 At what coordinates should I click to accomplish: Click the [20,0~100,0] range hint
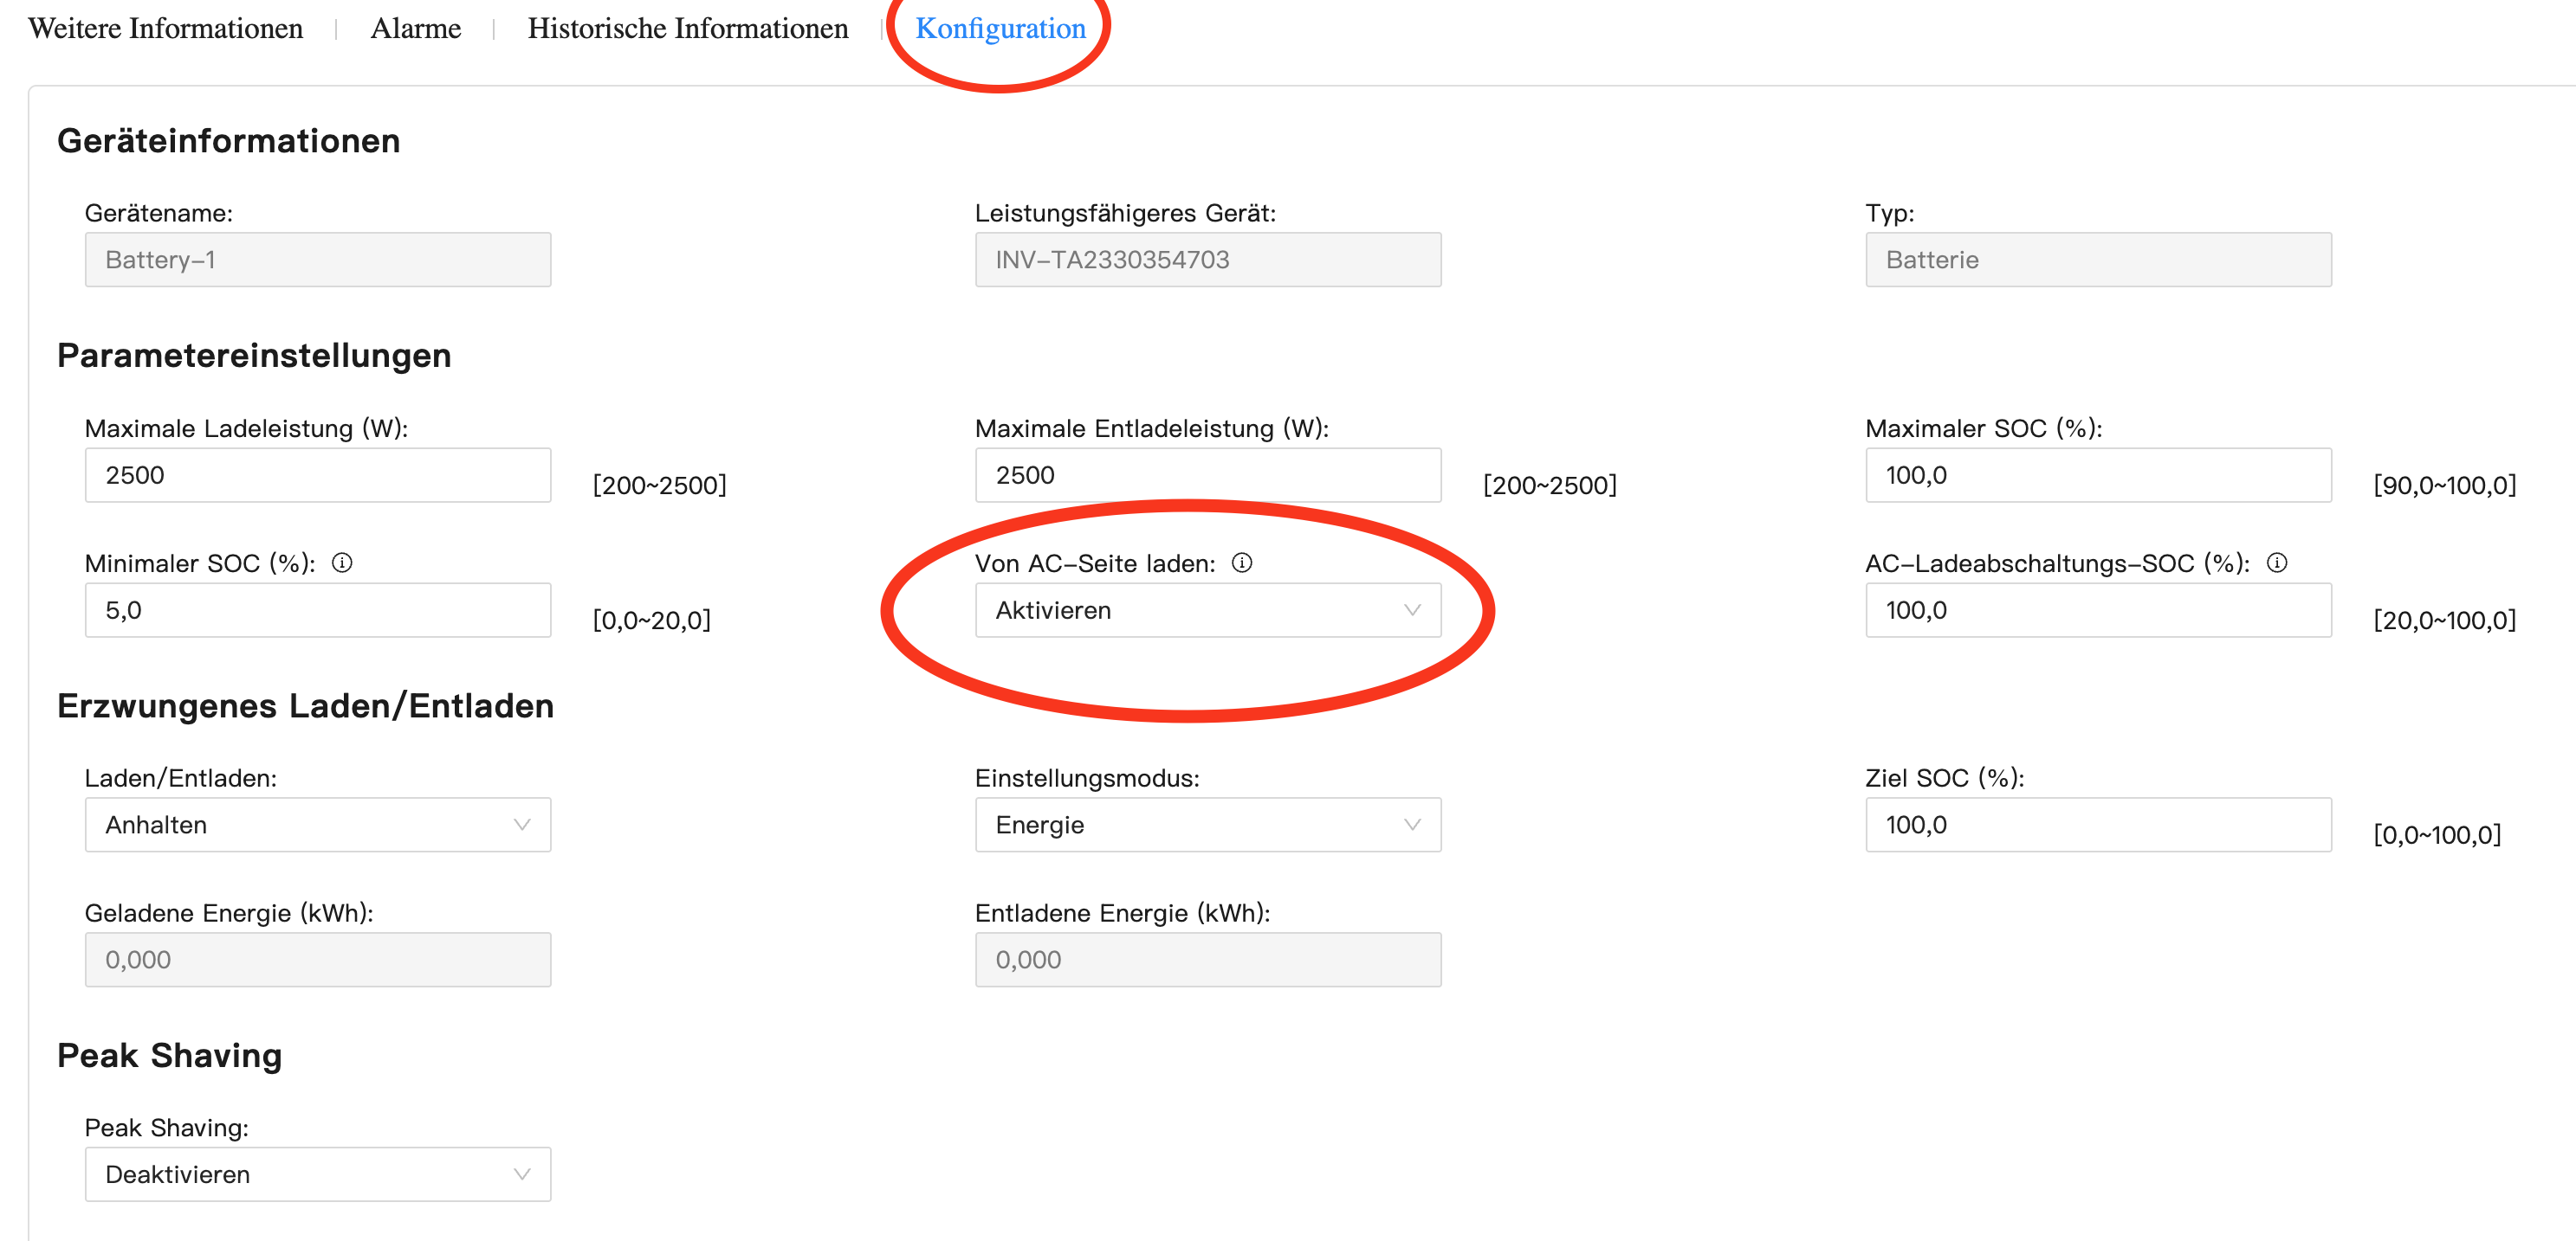[2444, 620]
